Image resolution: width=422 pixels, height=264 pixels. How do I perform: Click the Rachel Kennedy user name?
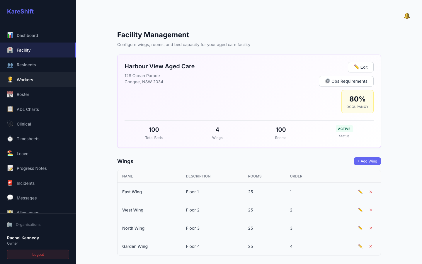pos(23,238)
